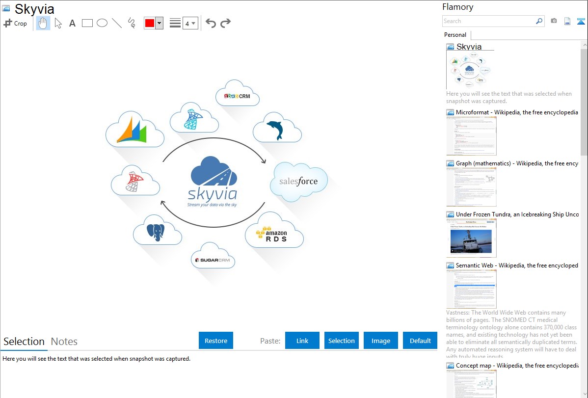Select Concept map - Wikipedia snapshot title
Screen dimensions: 588x398
(x=517, y=366)
